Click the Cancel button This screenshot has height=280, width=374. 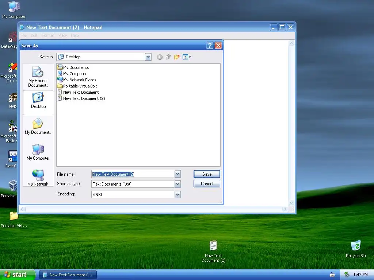207,184
